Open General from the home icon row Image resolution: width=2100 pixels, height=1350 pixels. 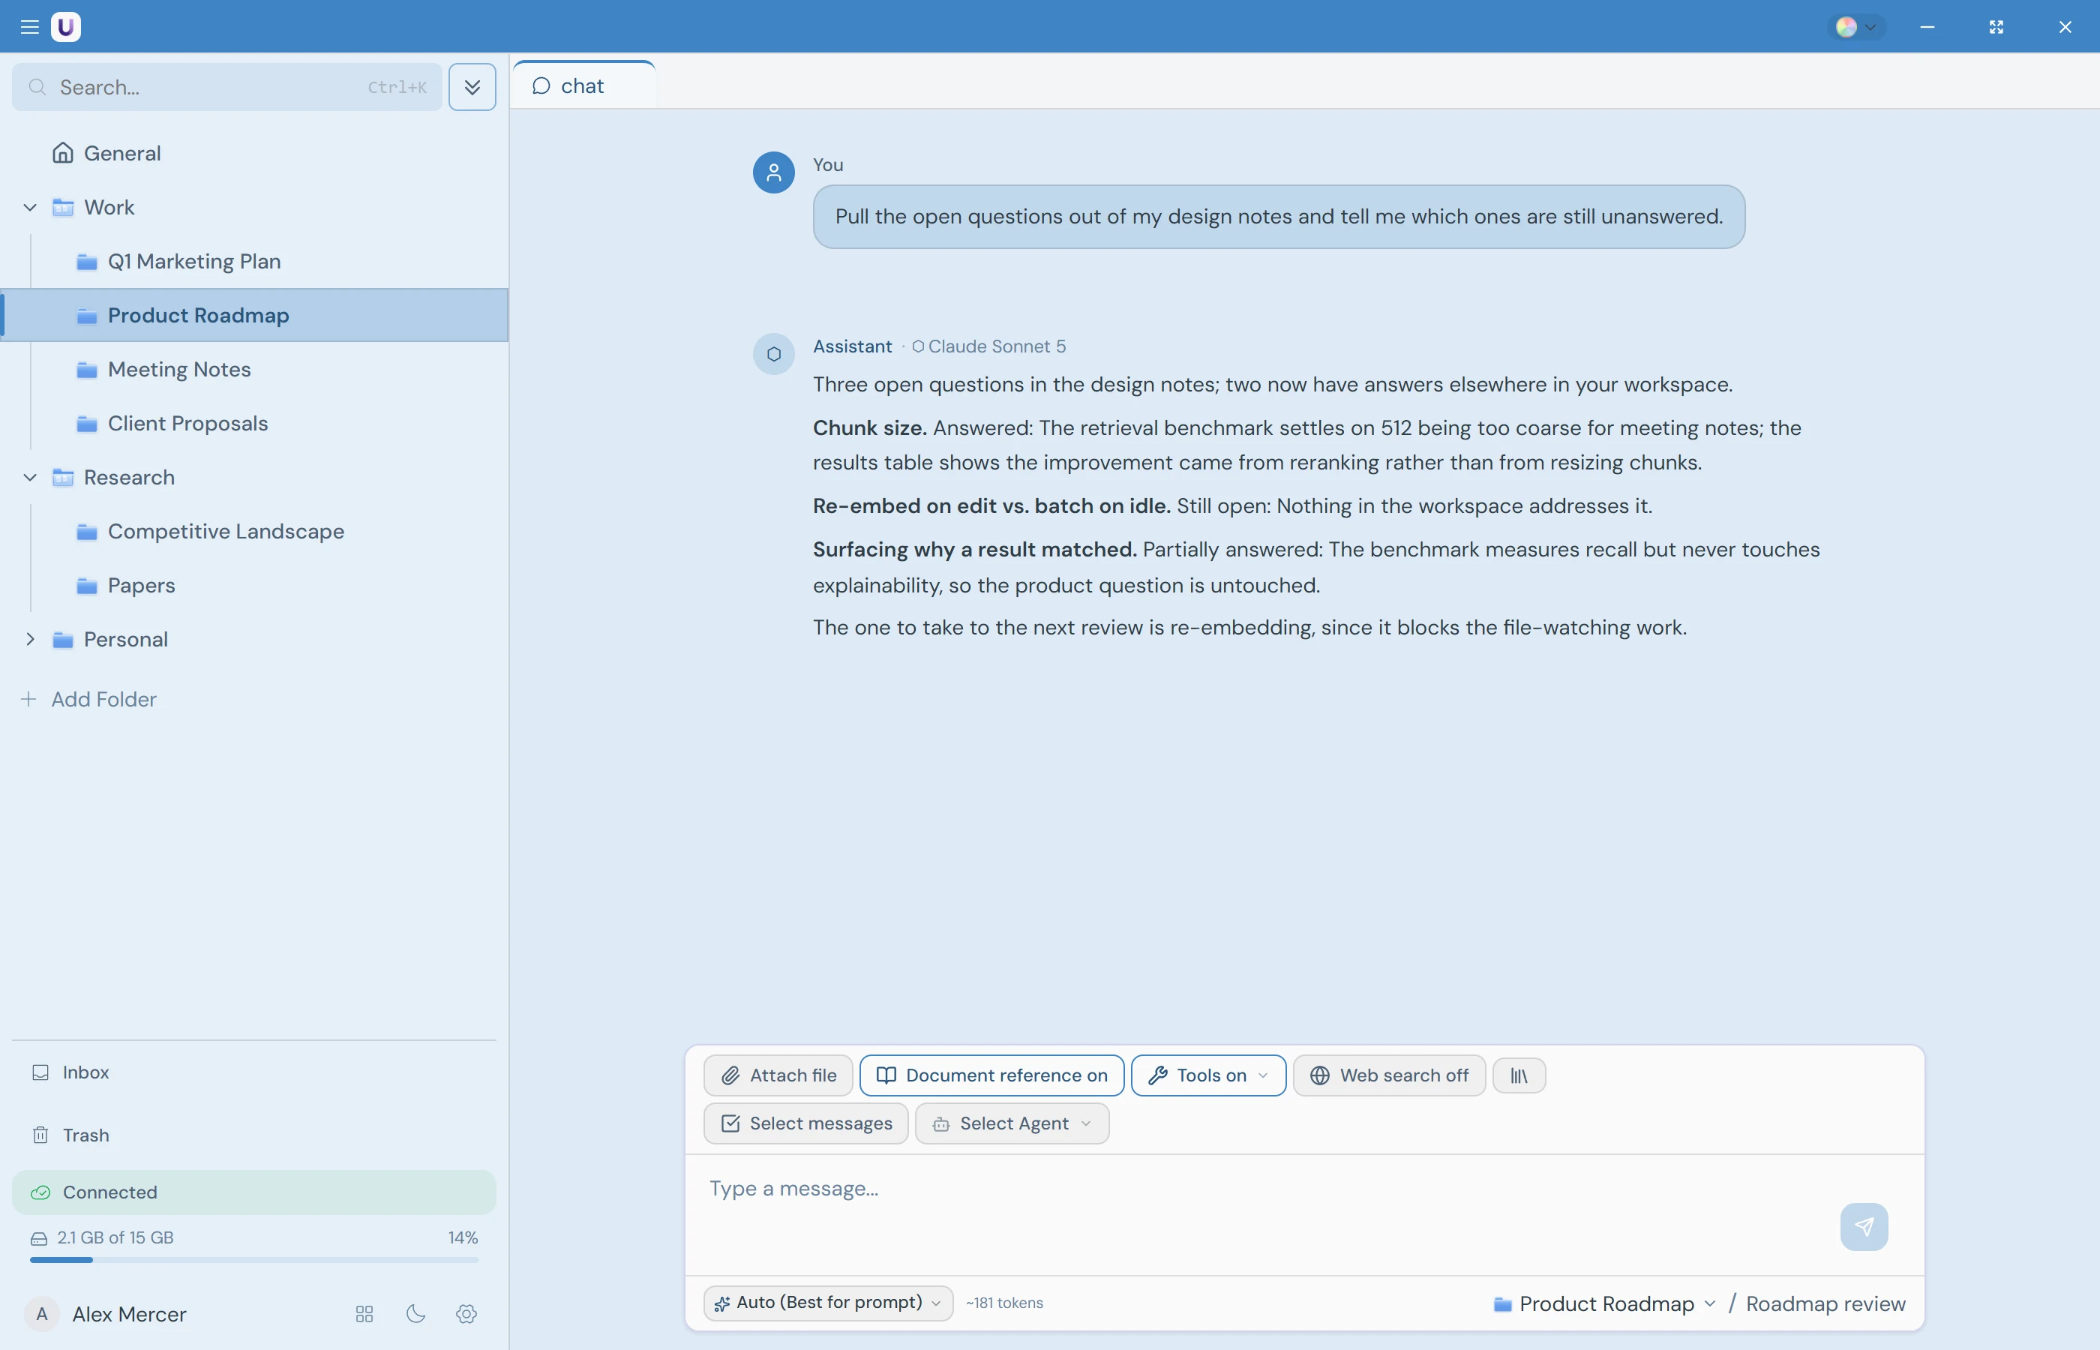click(x=254, y=154)
